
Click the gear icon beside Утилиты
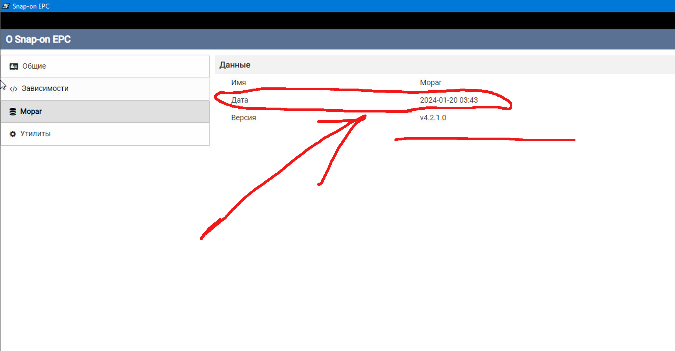coord(13,134)
